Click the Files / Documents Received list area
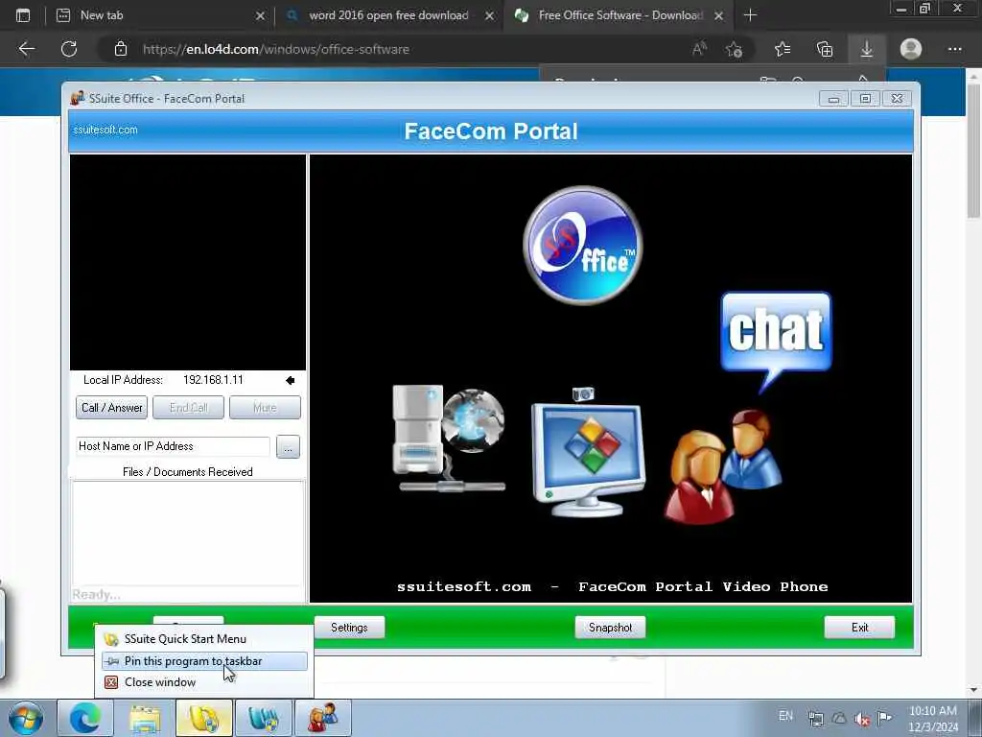The height and width of the screenshot is (737, 982). click(x=188, y=533)
